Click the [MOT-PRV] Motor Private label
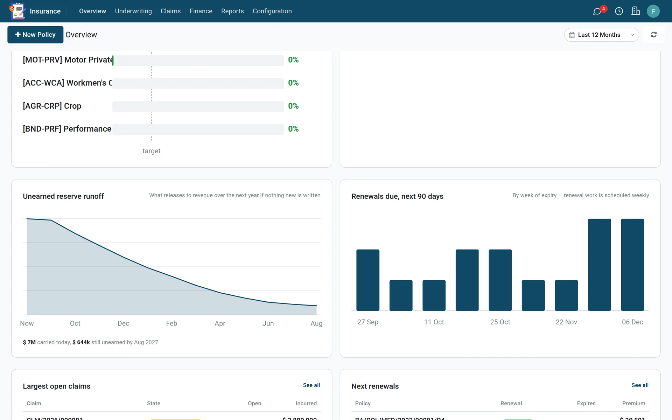The height and width of the screenshot is (420, 672). click(x=68, y=60)
